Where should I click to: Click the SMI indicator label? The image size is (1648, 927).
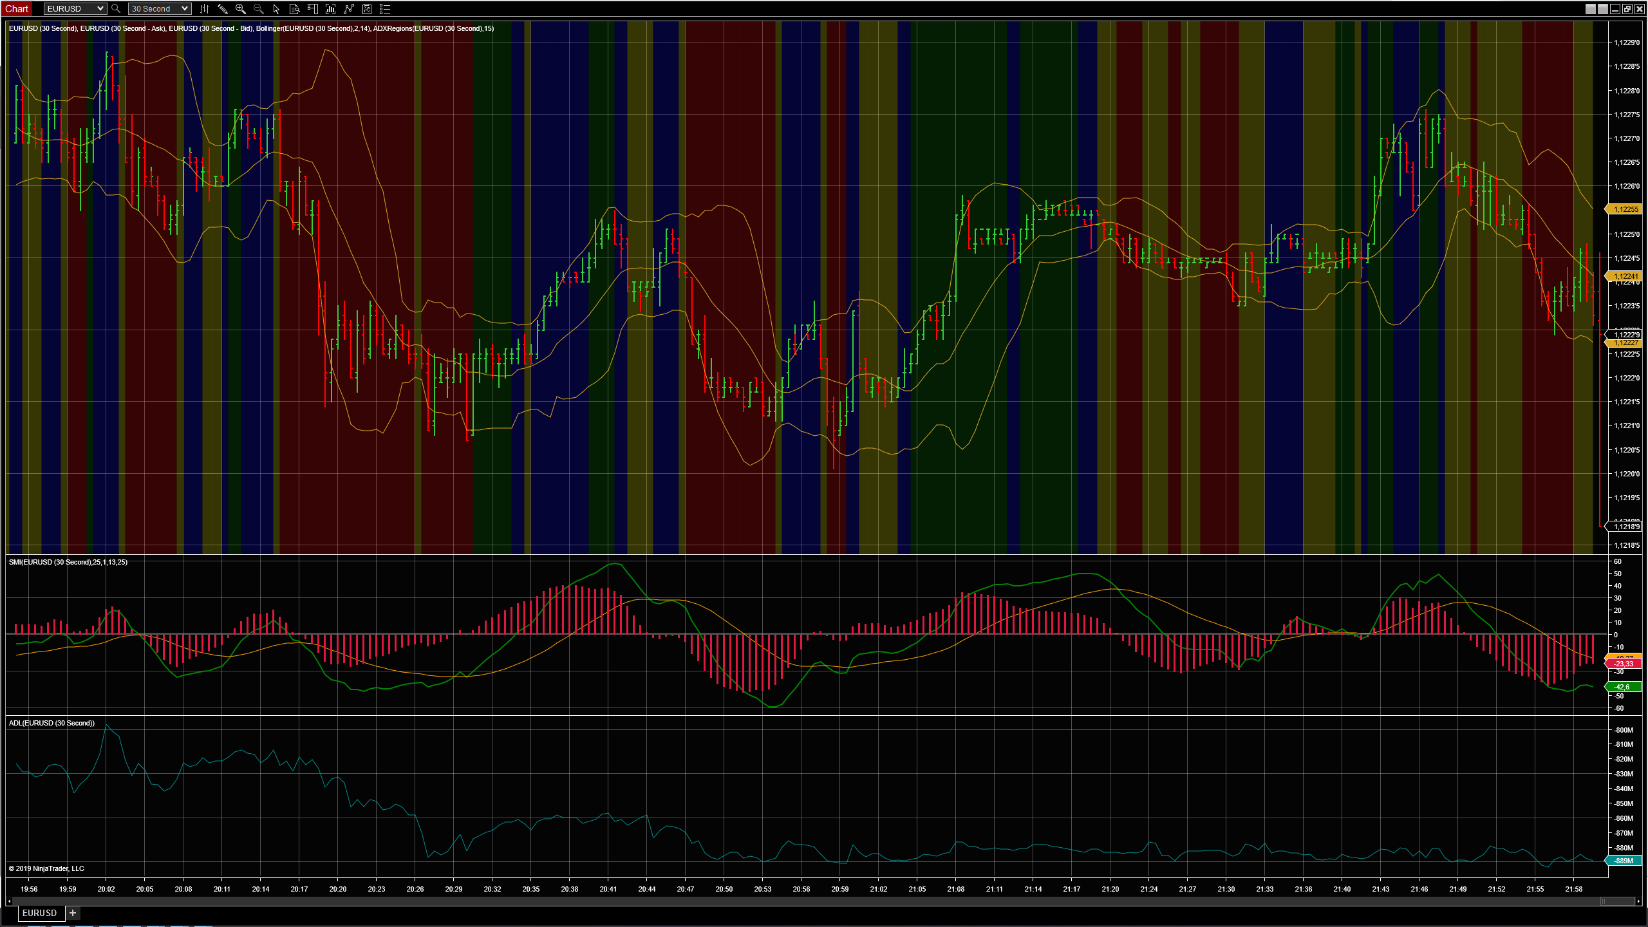(x=68, y=562)
